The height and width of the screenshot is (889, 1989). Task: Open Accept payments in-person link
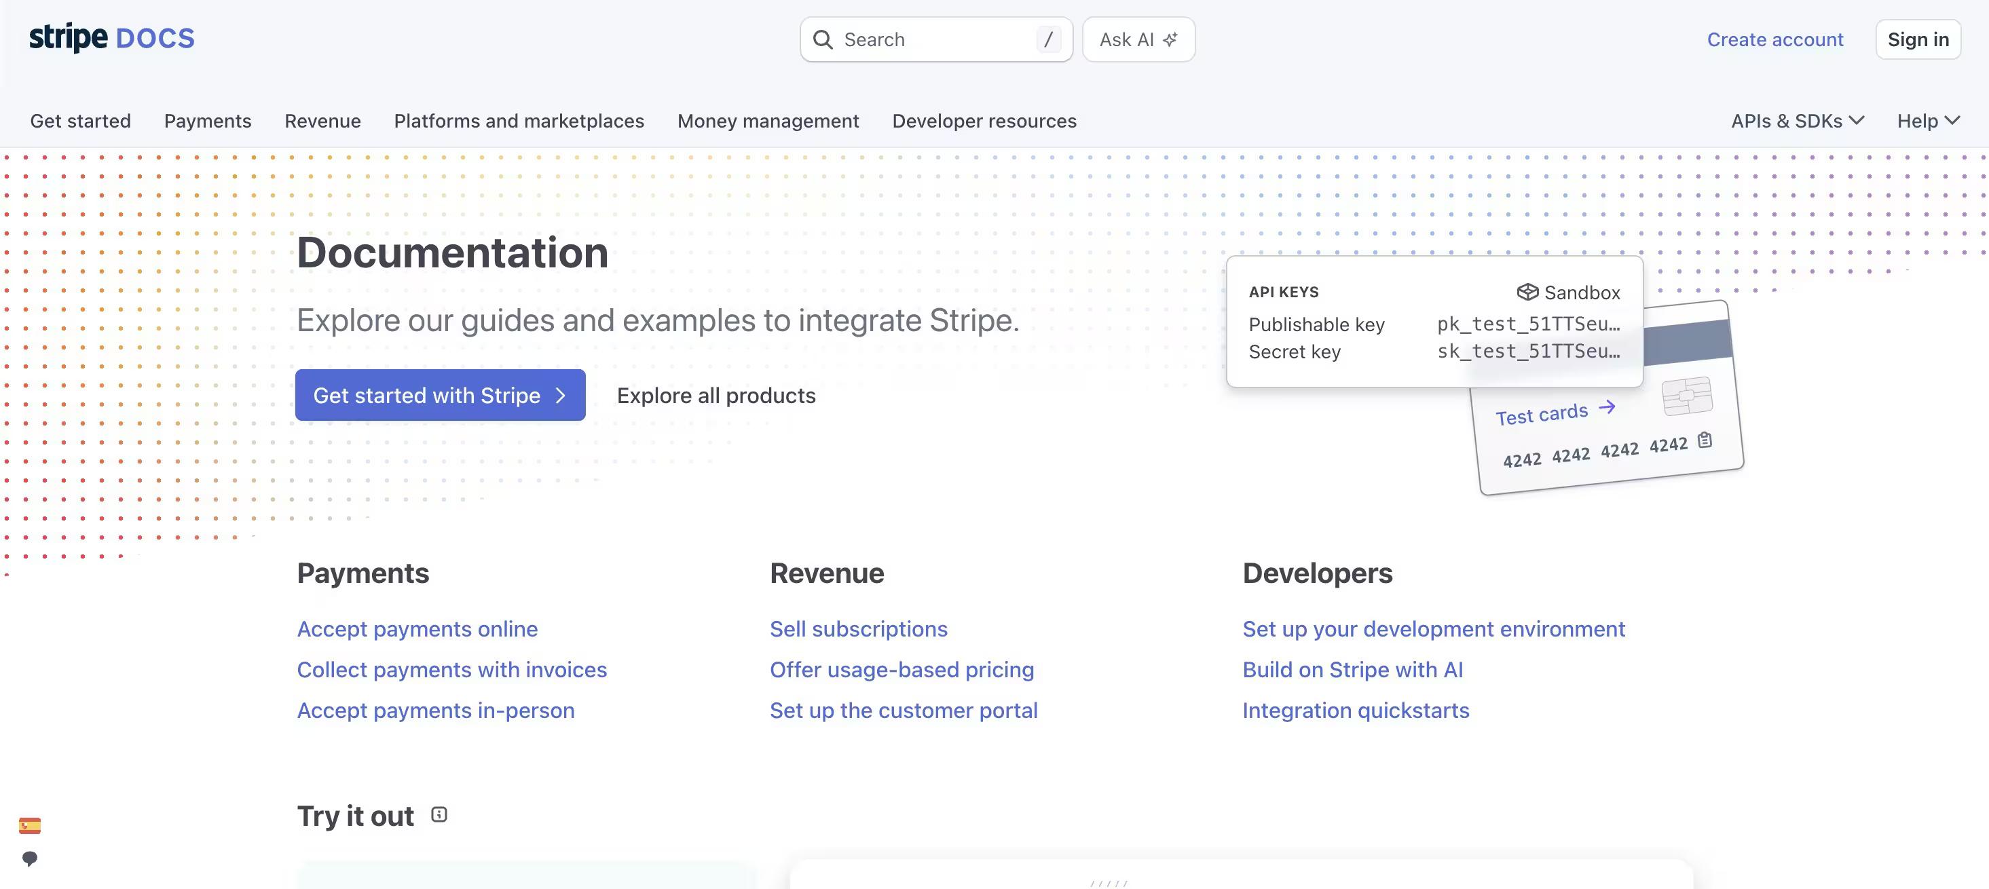click(436, 710)
